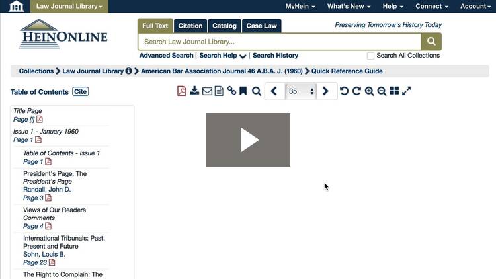Play the video in the page viewer
This screenshot has width=496, height=279.
pos(248,139)
